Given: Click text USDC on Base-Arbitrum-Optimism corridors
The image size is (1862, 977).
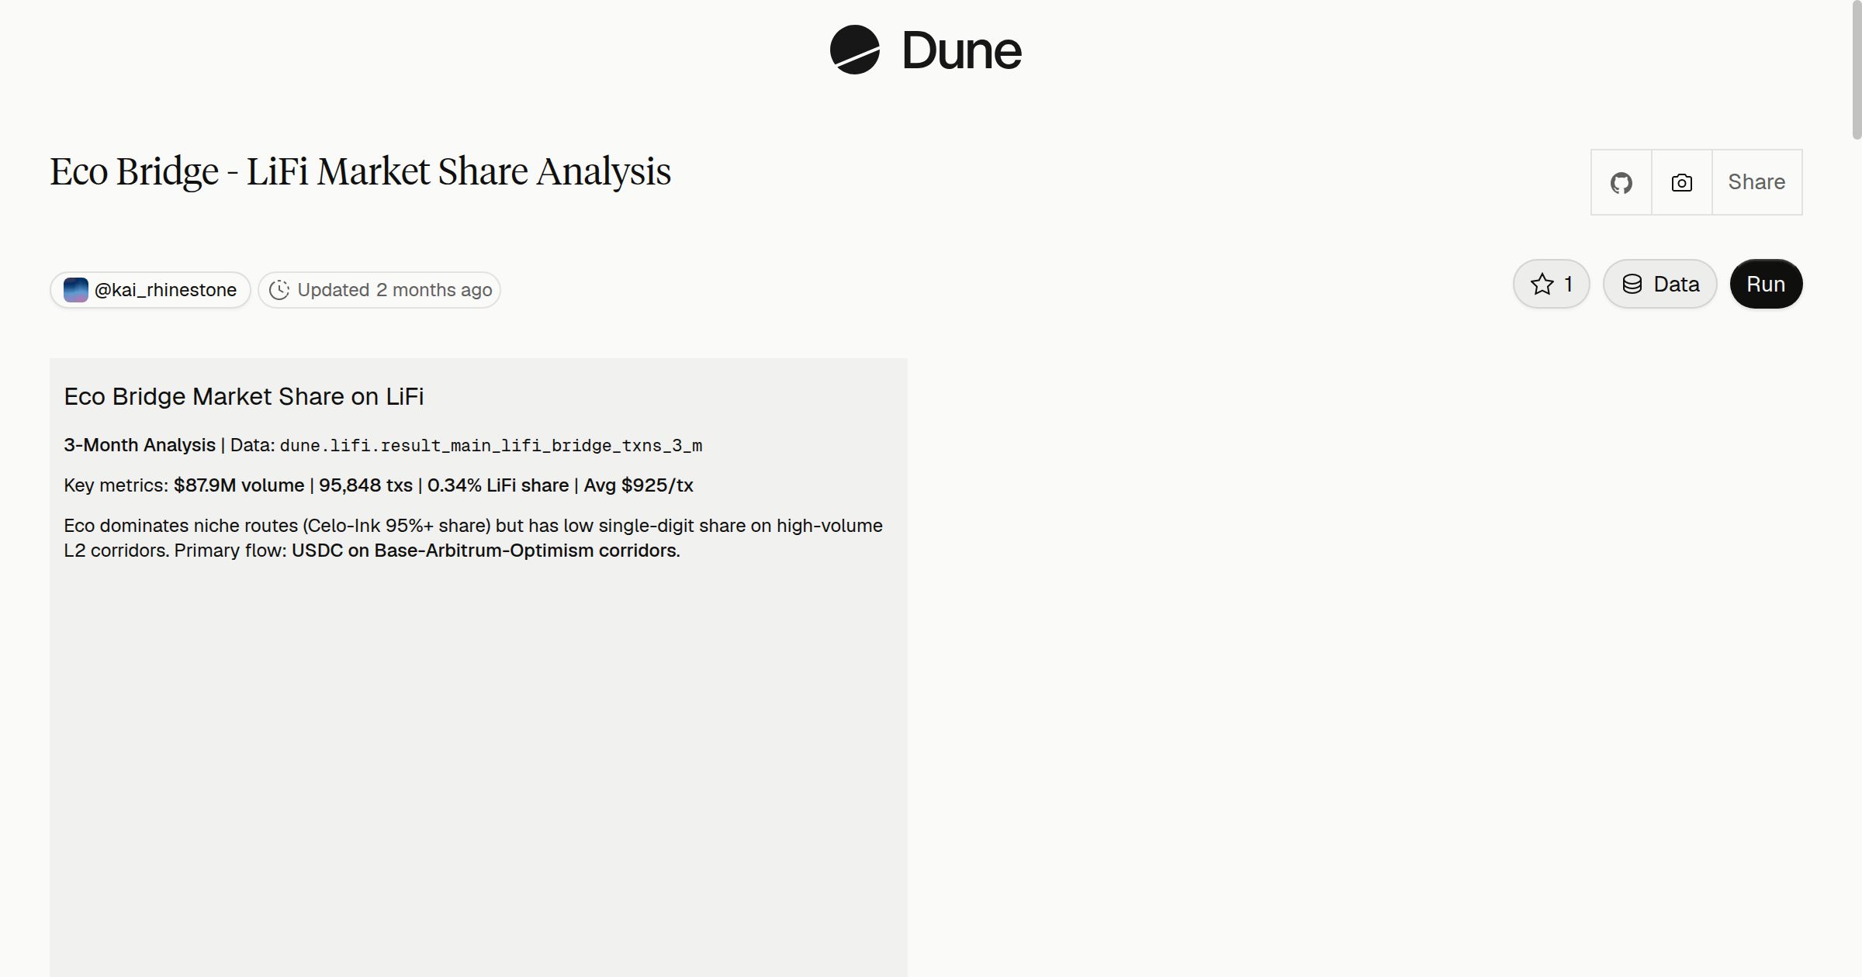Looking at the screenshot, I should pos(486,551).
